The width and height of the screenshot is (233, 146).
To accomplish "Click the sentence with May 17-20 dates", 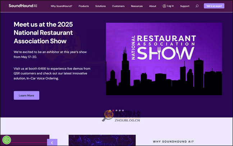I will point(50,54).
